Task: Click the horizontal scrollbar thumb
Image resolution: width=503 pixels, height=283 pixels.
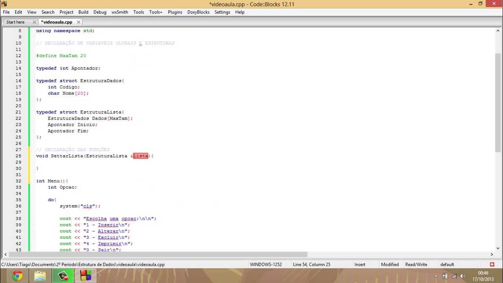Action: click(x=158, y=254)
